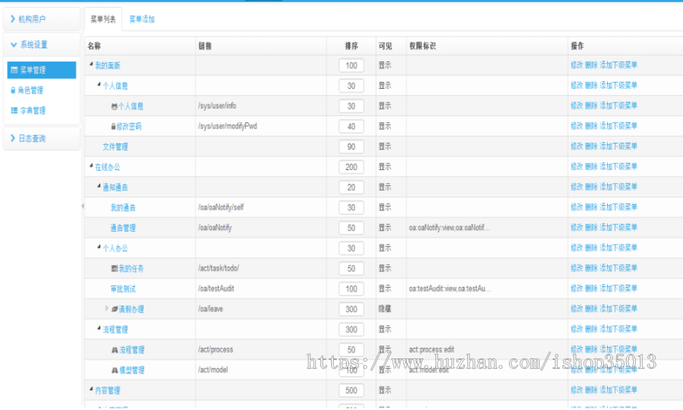Click the leaf icon before 请假办理
This screenshot has height=410, width=683.
tap(115, 309)
